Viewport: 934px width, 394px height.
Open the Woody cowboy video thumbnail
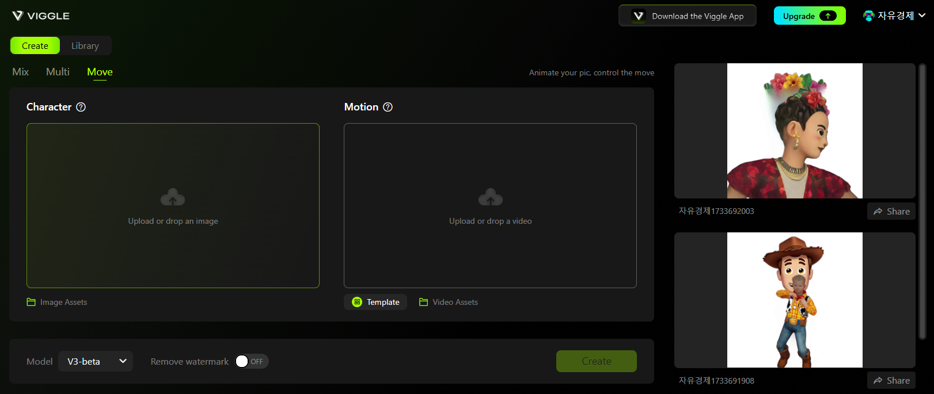[x=795, y=300]
